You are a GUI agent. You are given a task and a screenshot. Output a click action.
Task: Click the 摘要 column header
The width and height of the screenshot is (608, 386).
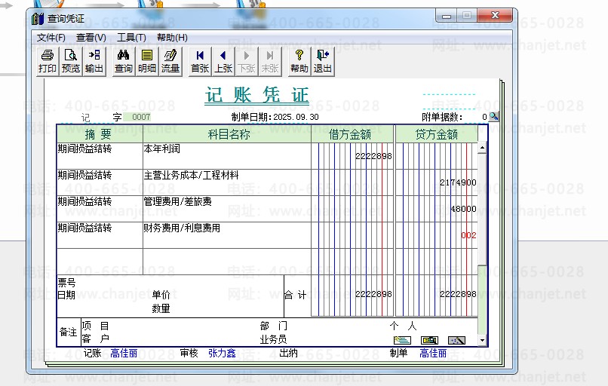point(100,134)
